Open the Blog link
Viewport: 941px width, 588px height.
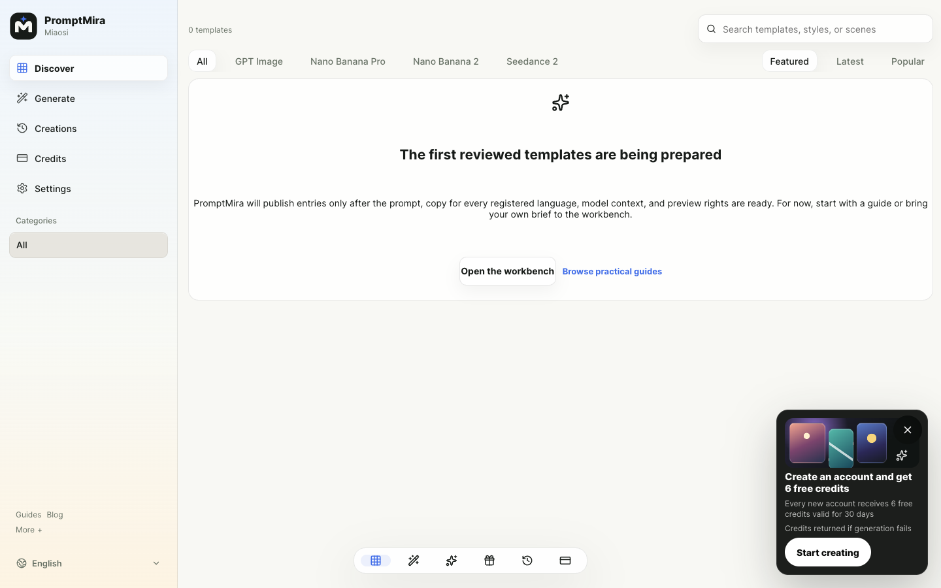tap(55, 515)
